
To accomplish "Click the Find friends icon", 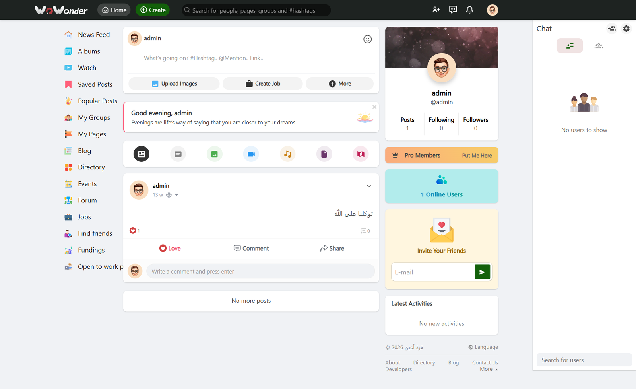I will pyautogui.click(x=68, y=233).
